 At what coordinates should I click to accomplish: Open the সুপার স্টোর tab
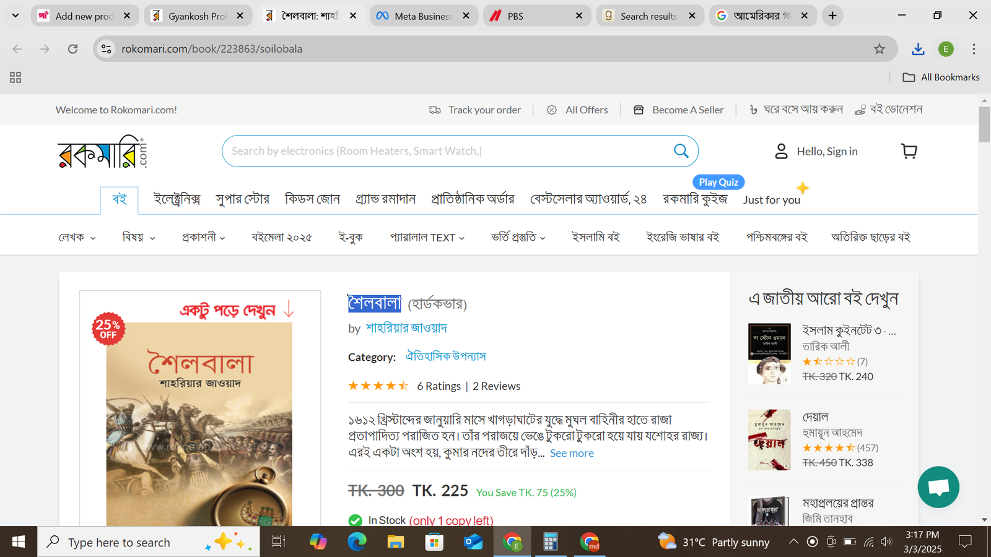[x=242, y=199]
